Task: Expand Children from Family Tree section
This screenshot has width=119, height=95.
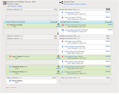Action: 108,36
